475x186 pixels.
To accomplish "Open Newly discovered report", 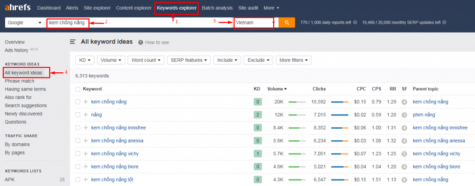I will click(24, 114).
